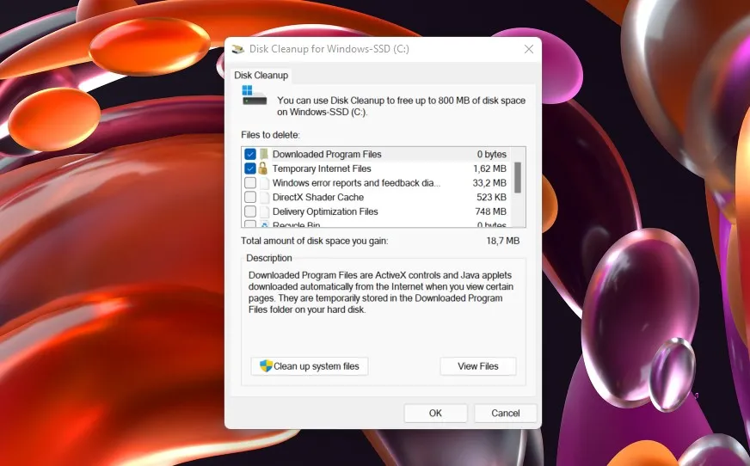The width and height of the screenshot is (750, 466).
Task: Click the Temporary Internet Files lock icon
Action: coord(264,169)
